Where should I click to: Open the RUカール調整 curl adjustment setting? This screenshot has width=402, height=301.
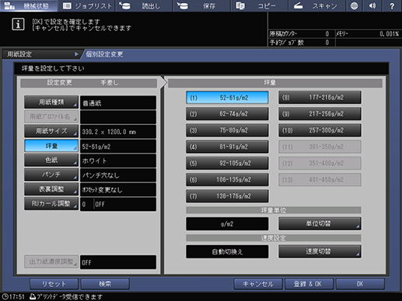[x=51, y=204]
